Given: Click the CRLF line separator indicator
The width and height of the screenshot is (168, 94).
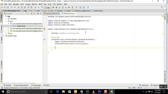Looking at the screenshot, I should click(134, 88).
